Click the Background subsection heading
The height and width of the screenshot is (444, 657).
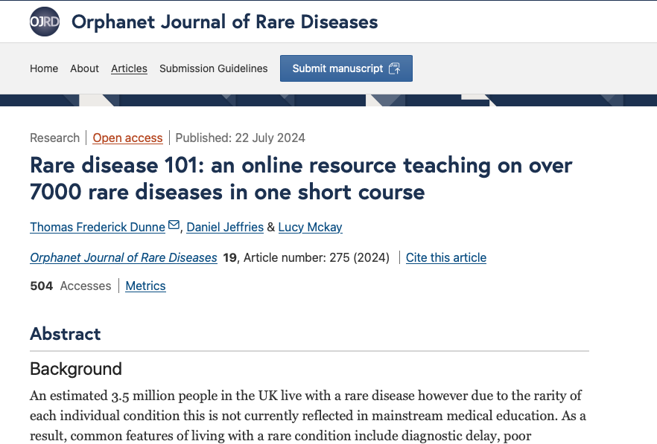point(76,369)
